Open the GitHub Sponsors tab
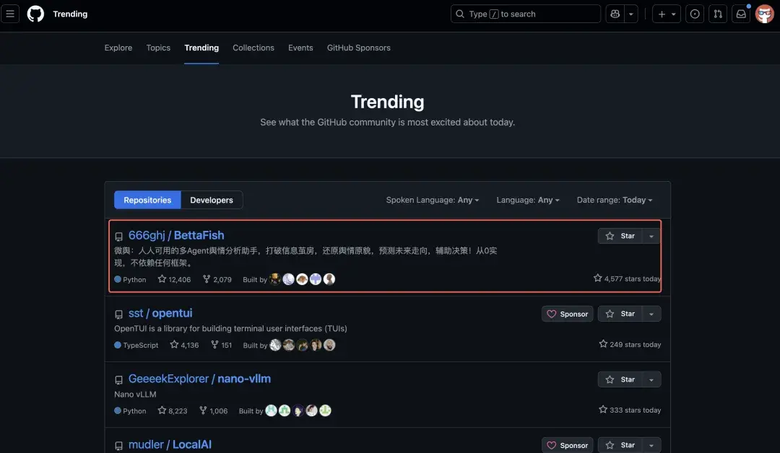780x453 pixels. (358, 48)
